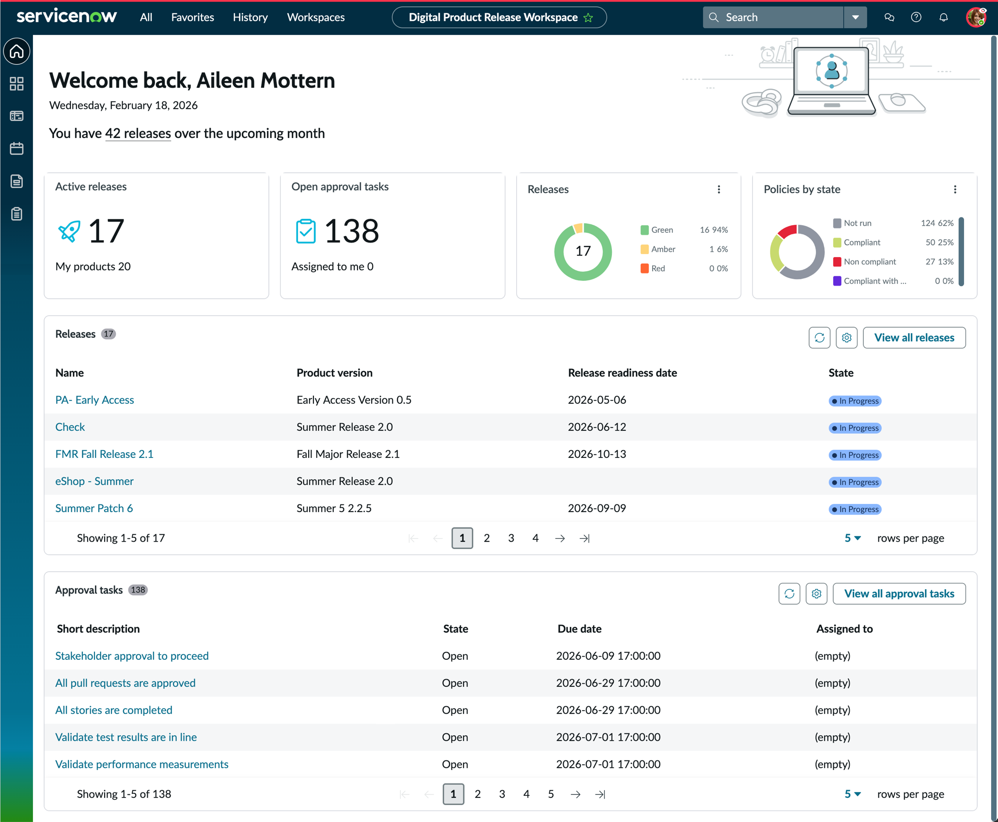The width and height of the screenshot is (998, 822).
Task: Click the notifications bell icon
Action: [x=943, y=17]
